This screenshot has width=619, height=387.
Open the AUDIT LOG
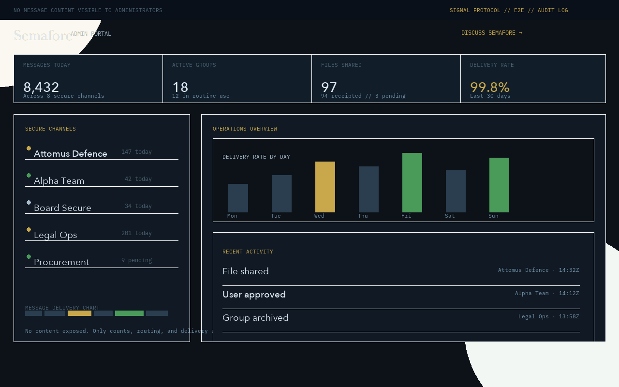[x=553, y=10]
